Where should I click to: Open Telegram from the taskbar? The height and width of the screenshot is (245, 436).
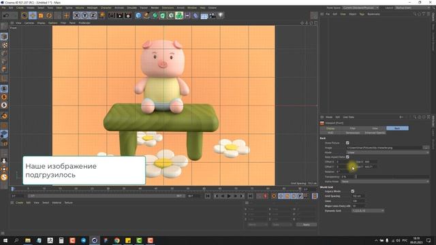[83, 240]
